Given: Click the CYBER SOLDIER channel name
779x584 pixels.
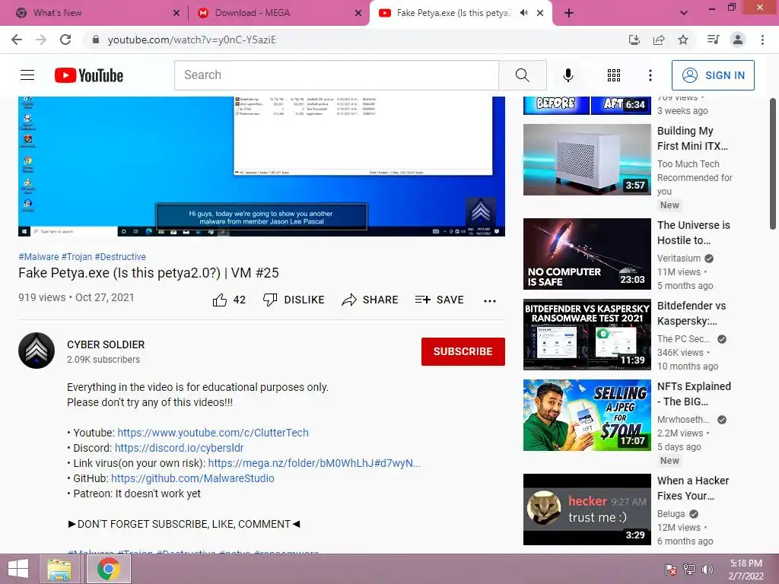Looking at the screenshot, I should 106,344.
